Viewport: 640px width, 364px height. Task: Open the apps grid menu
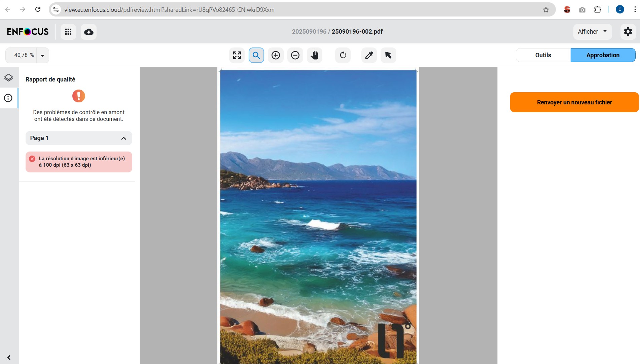[x=68, y=32]
